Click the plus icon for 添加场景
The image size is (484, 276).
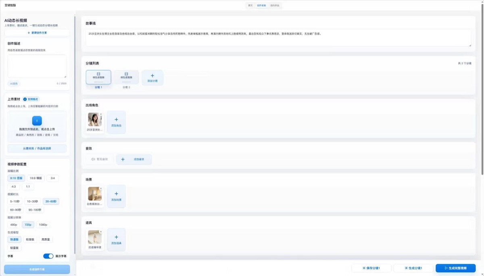coord(116,194)
